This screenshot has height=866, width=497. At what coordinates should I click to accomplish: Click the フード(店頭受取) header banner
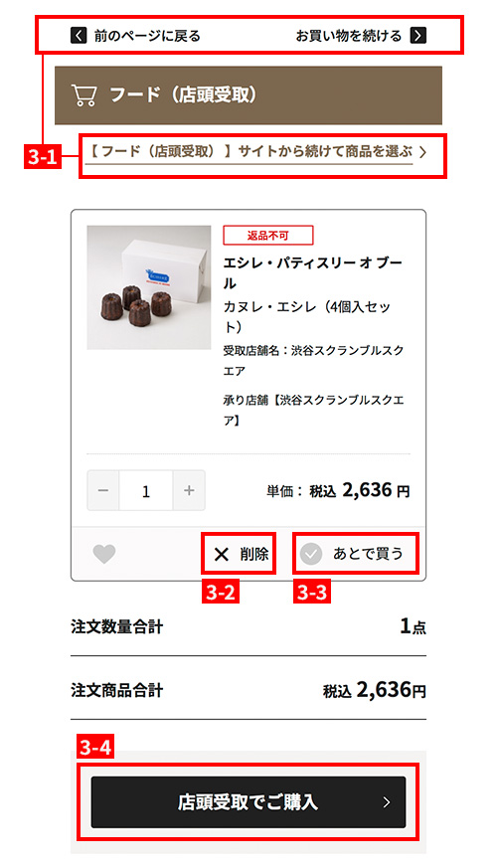pos(248,95)
